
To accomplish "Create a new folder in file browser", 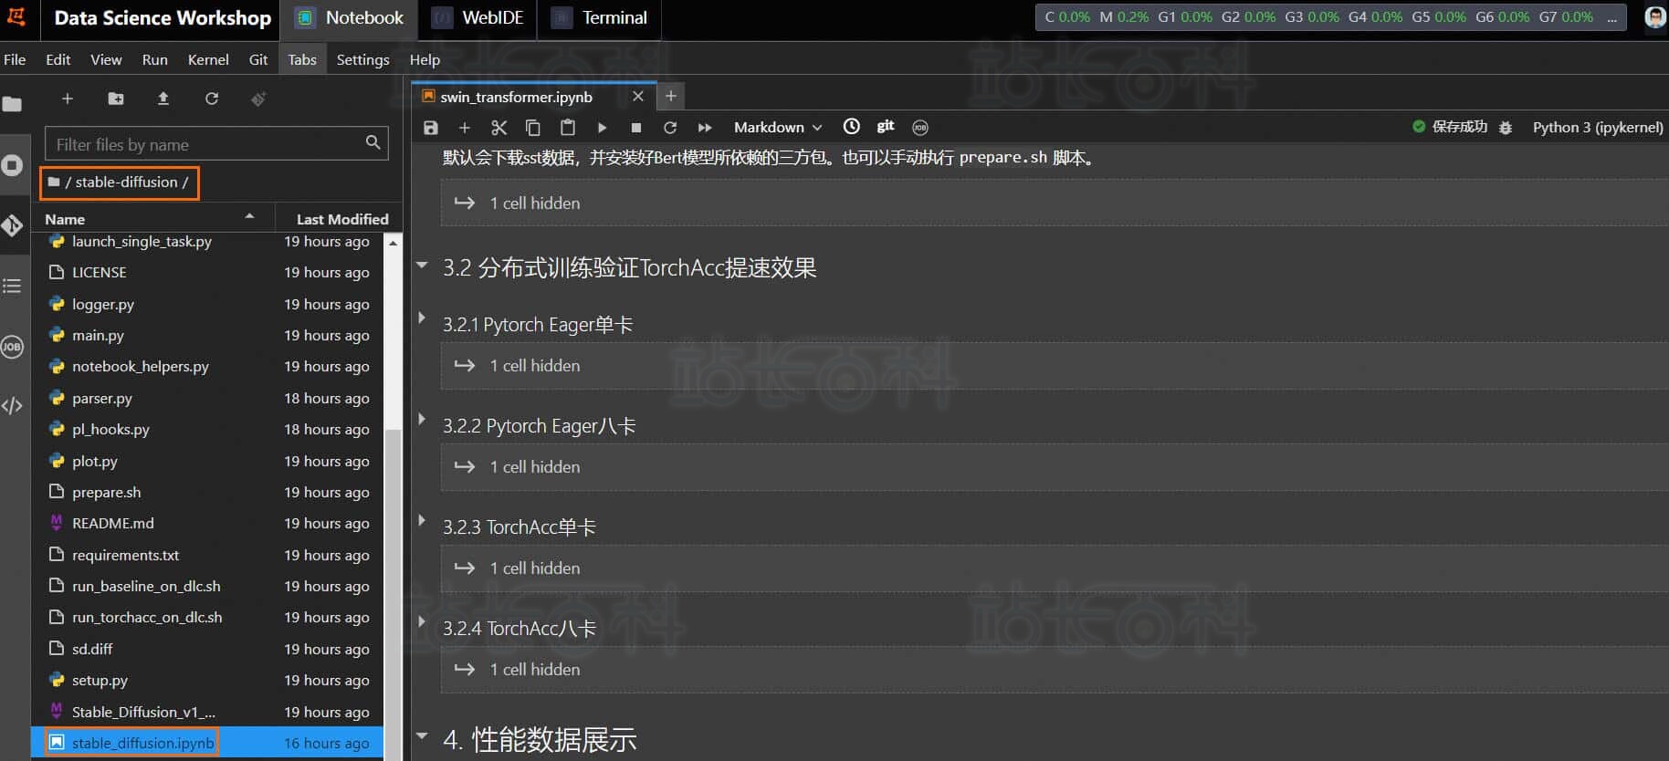I will (x=116, y=99).
